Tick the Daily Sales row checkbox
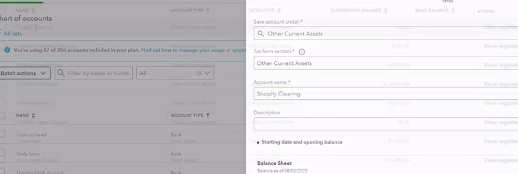Screen dimensions: 518x174 [x=2, y=153]
